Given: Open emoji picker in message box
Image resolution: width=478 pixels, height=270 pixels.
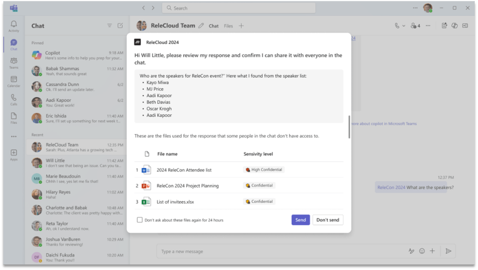Looking at the screenshot, I should [422, 251].
